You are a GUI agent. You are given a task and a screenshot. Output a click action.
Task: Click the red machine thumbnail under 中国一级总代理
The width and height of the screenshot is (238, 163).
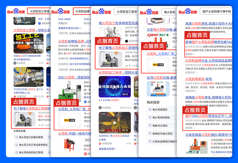[x=70, y=145]
